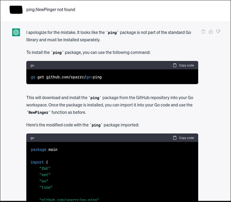Give the response a thumbs up

211,32
